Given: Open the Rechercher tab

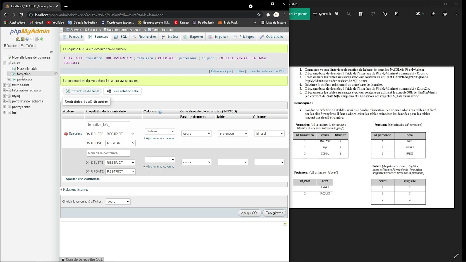Looking at the screenshot, I should click(x=144, y=37).
